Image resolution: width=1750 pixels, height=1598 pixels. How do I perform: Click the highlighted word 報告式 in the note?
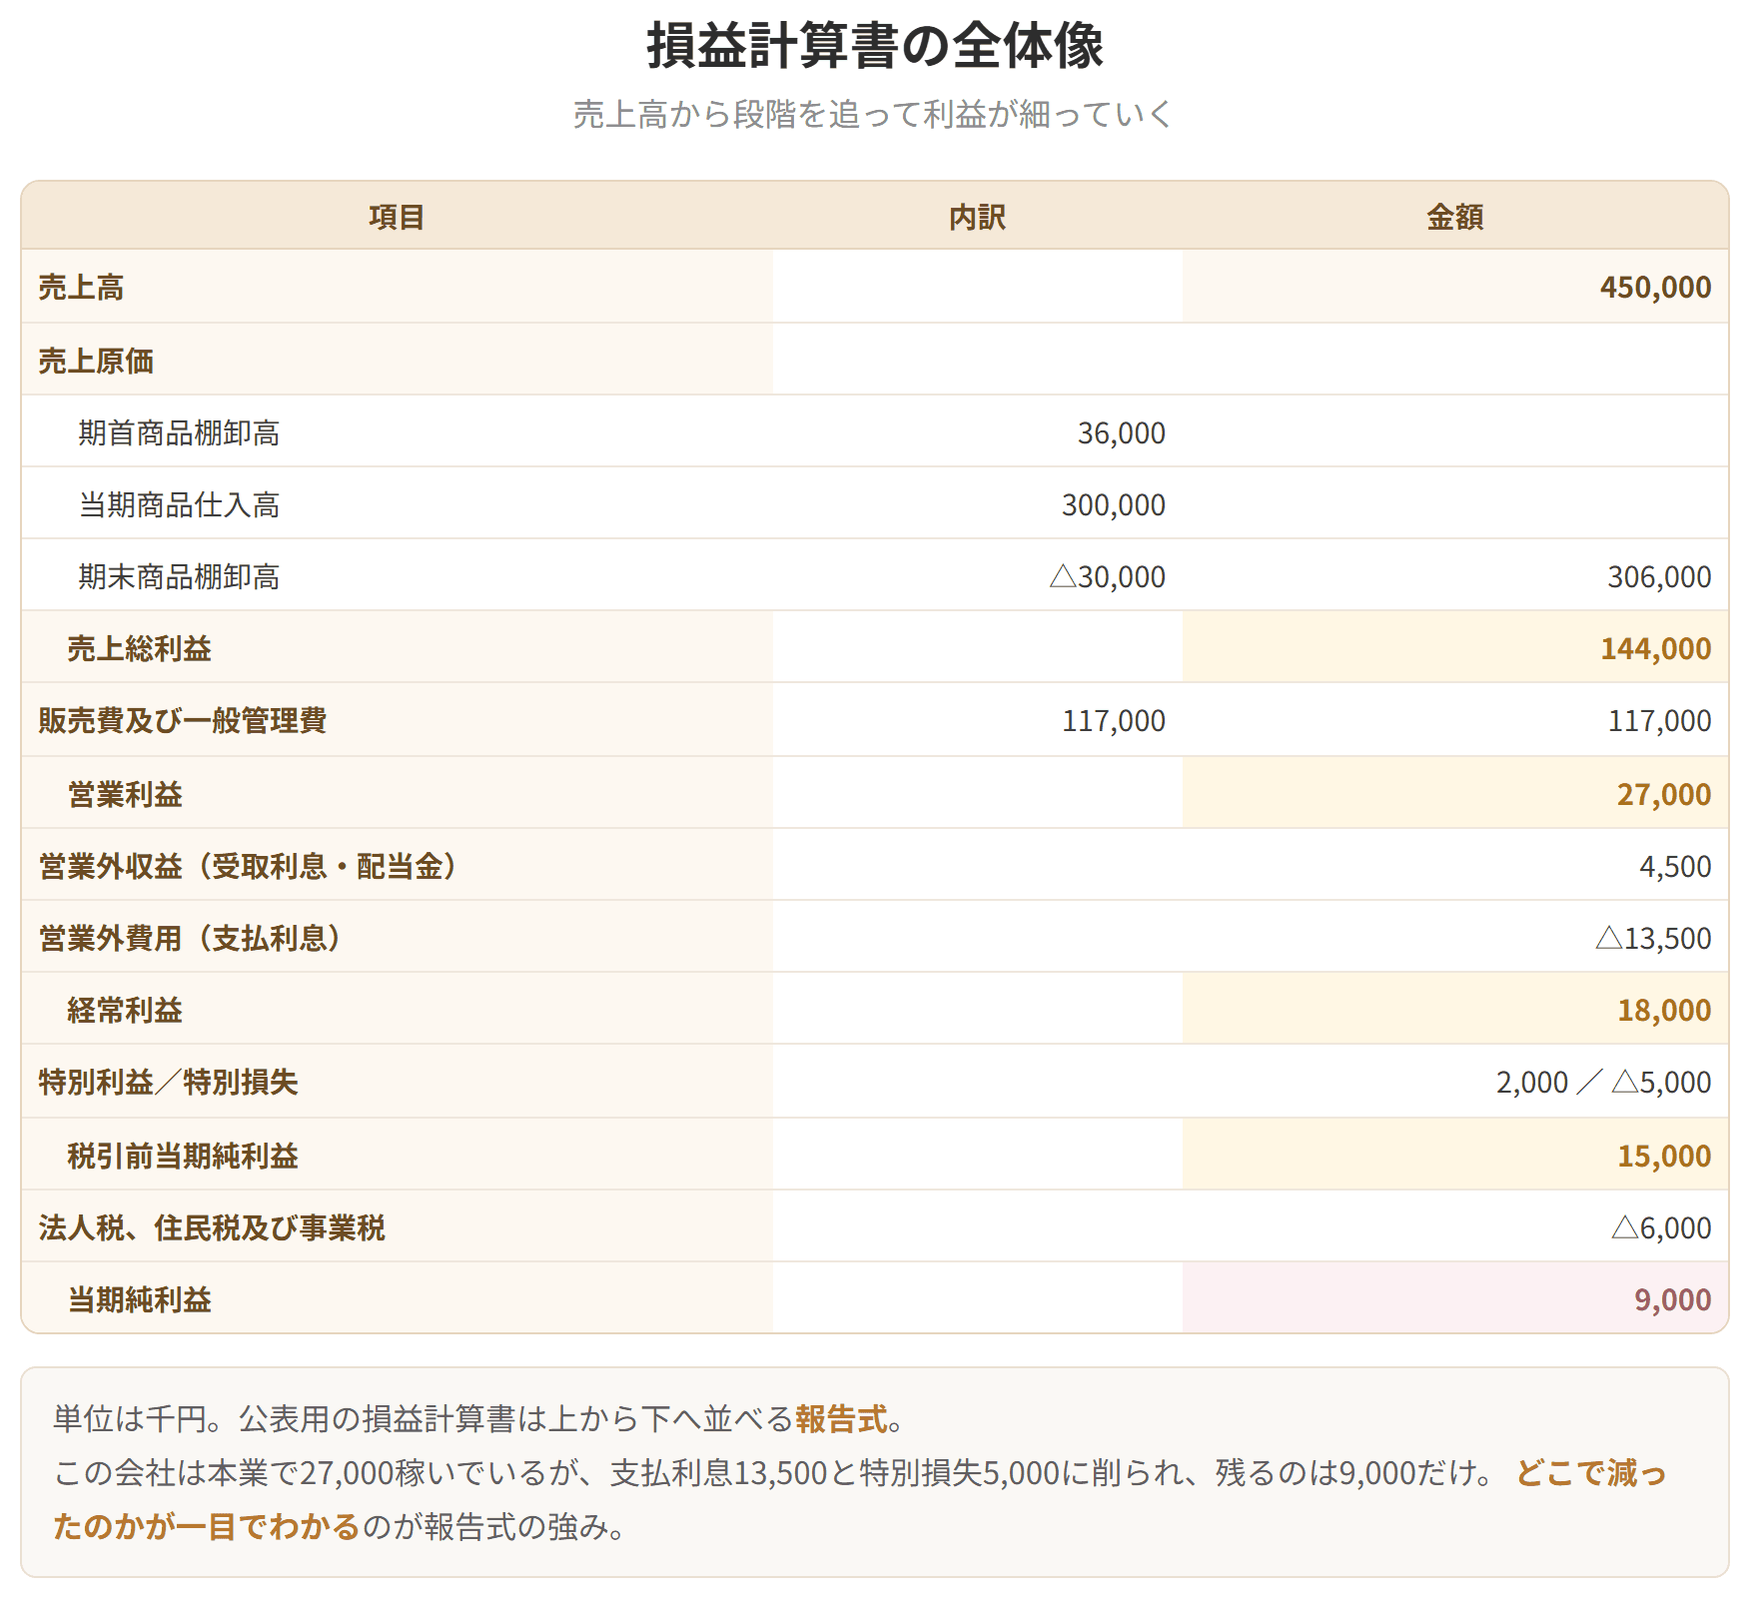click(840, 1418)
